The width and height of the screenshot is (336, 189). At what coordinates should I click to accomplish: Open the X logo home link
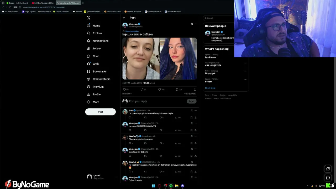89,18
